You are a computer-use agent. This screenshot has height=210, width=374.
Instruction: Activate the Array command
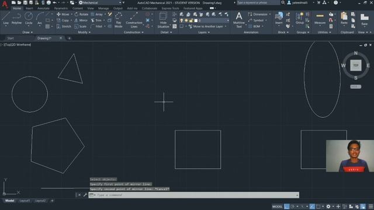[x=96, y=14]
